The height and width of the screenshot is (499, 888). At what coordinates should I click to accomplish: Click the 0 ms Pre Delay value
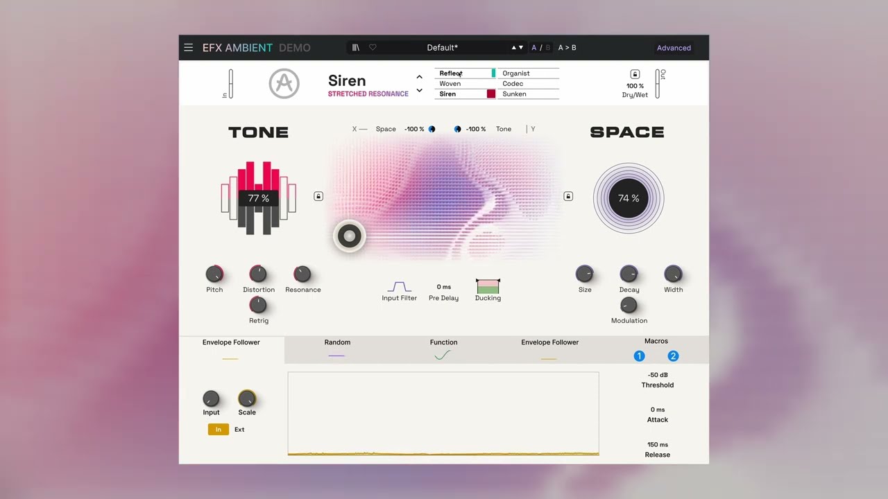(x=443, y=286)
